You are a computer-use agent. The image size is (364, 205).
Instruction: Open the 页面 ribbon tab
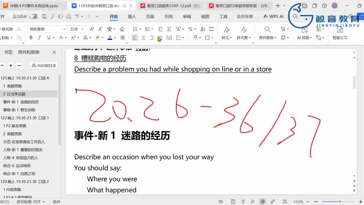click(150, 17)
